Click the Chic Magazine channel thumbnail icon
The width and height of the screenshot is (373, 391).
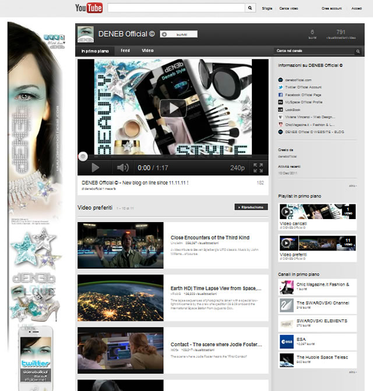coord(287,287)
